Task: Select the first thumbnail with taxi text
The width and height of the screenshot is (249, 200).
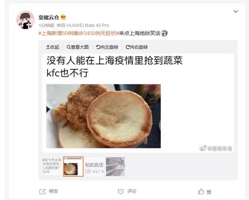Action: coord(52,166)
